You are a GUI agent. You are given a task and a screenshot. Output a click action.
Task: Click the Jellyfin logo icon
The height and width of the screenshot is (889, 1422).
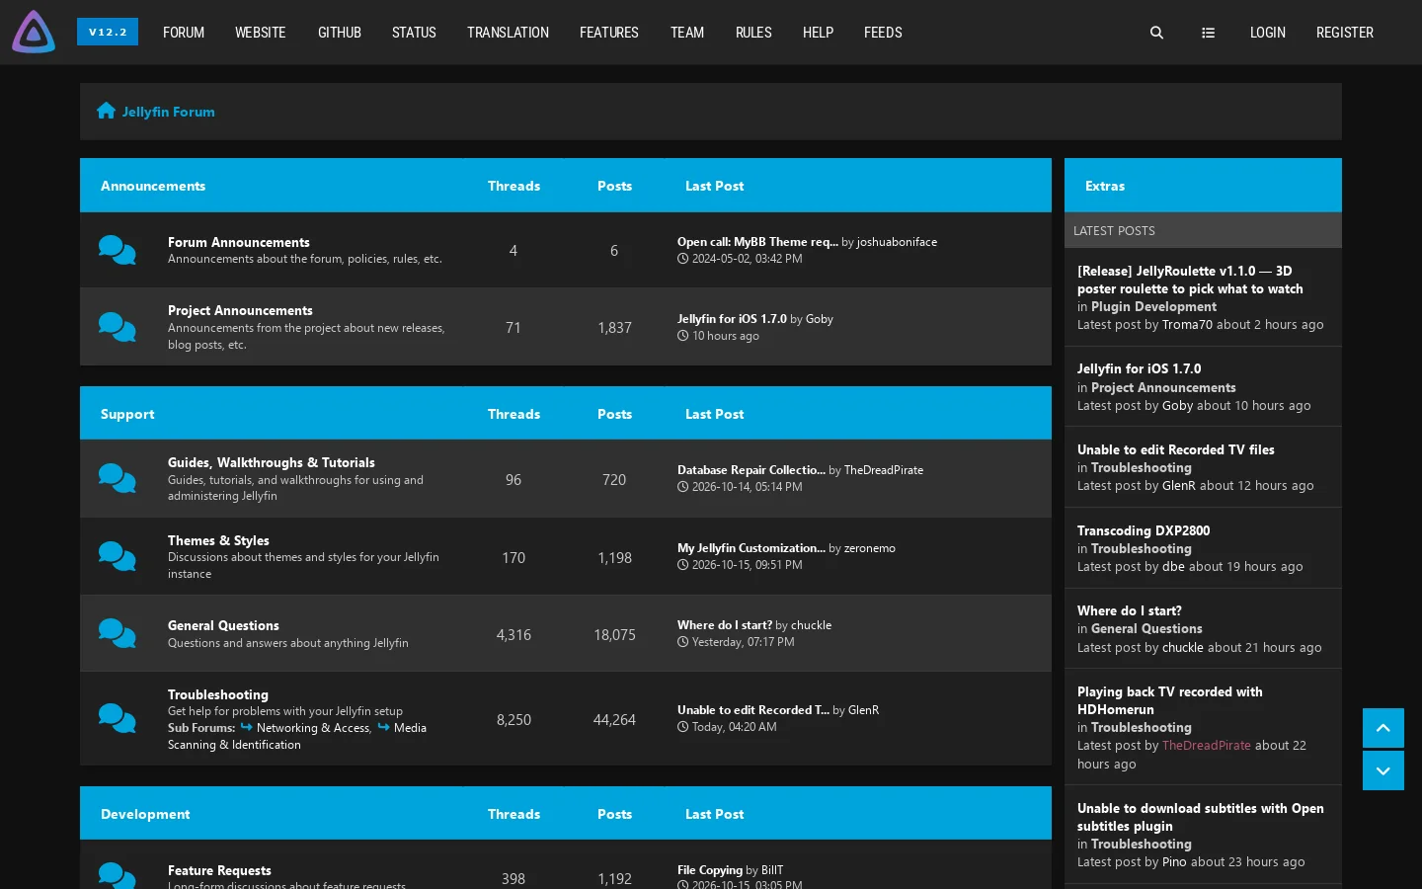pyautogui.click(x=34, y=32)
